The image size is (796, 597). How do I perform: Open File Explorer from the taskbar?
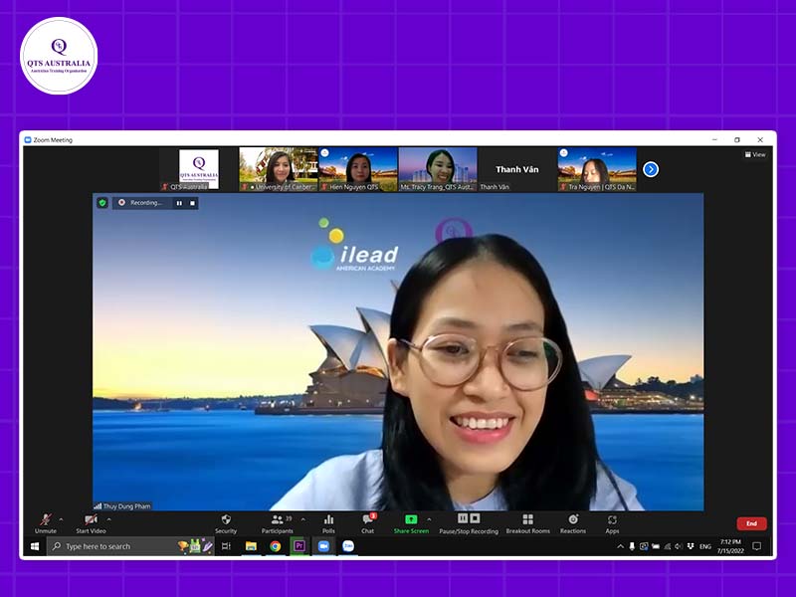point(251,546)
